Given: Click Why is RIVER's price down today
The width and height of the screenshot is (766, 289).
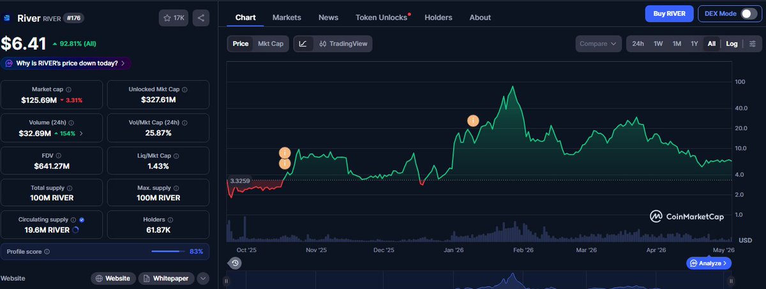Looking at the screenshot, I should 66,63.
